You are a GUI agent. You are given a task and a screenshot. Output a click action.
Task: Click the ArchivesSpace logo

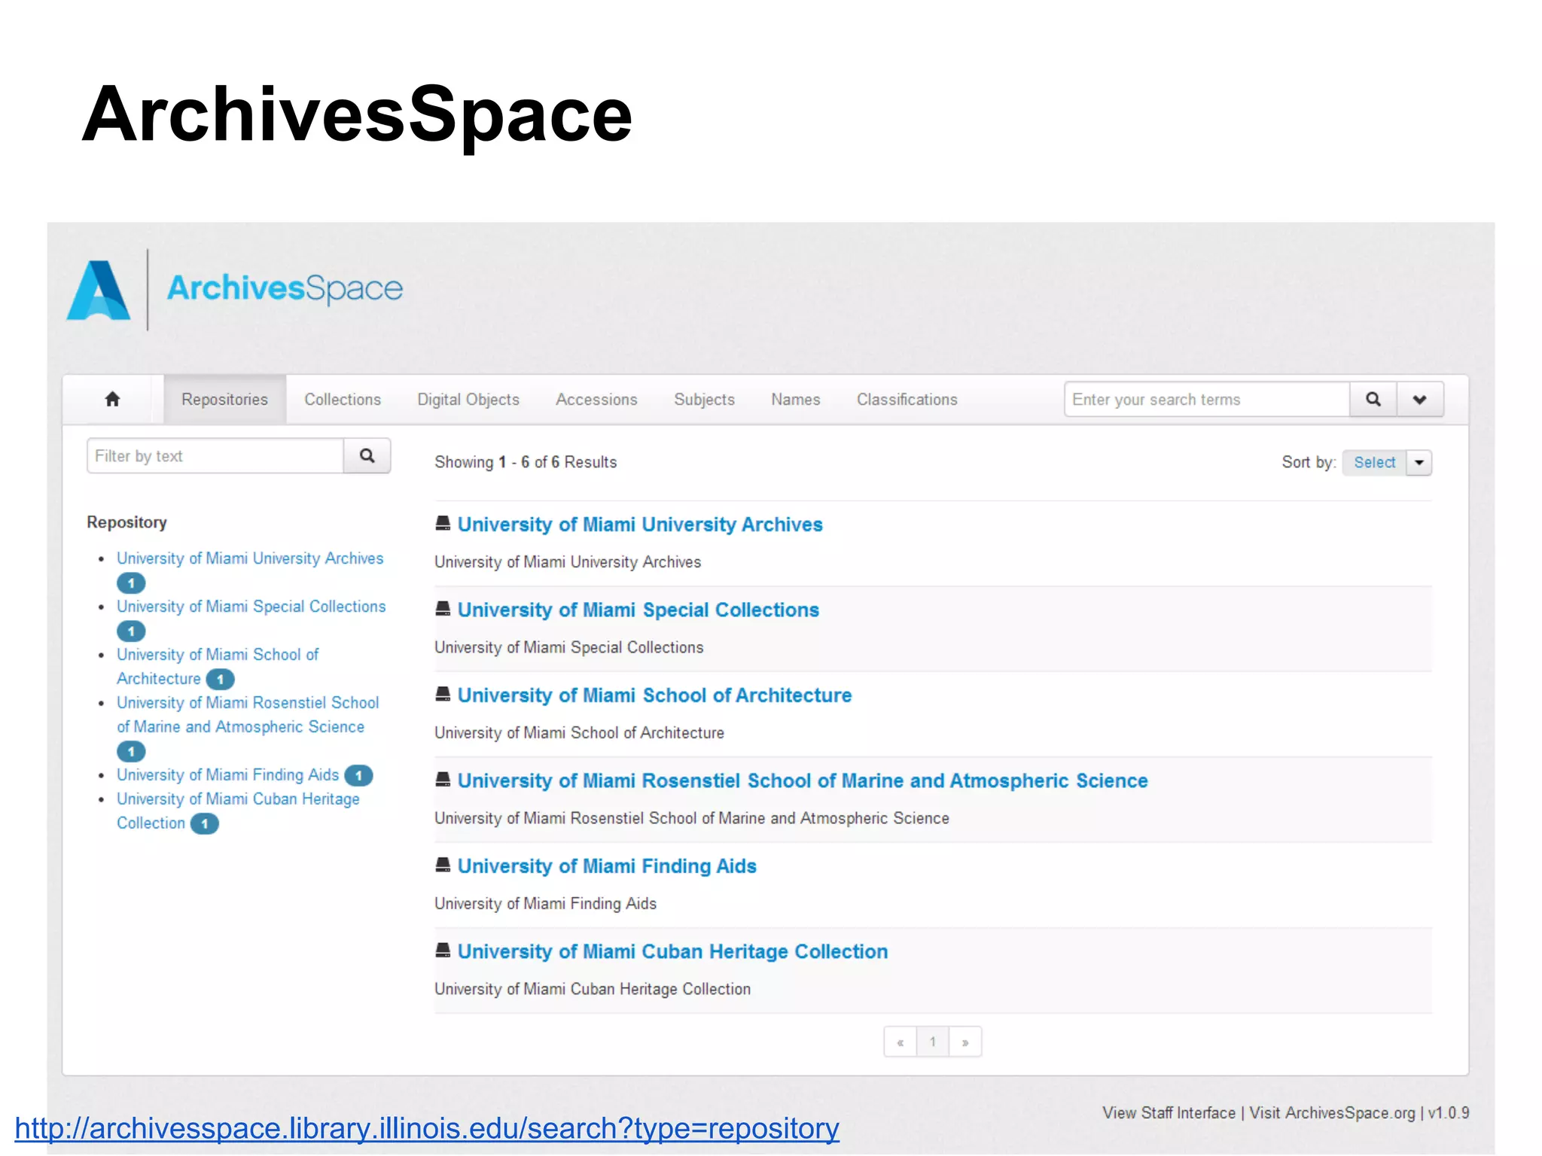coord(235,290)
